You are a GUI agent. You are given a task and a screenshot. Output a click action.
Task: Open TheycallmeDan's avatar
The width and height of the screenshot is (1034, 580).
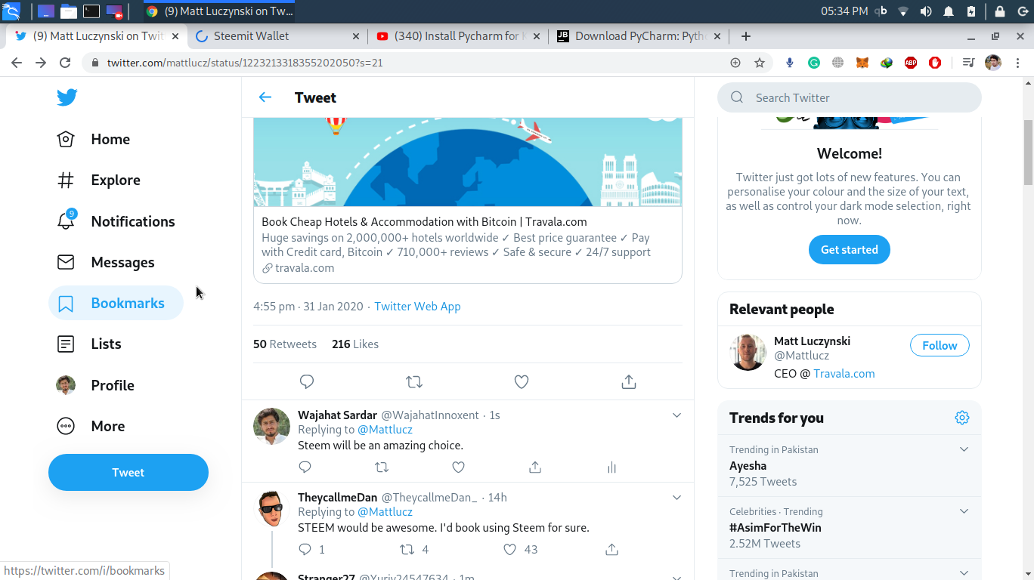pyautogui.click(x=271, y=509)
